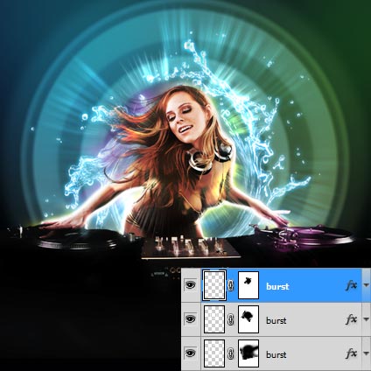Expand layer effects arrow on middle burst layer
Image resolution: width=371 pixels, height=371 pixels.
(x=367, y=319)
